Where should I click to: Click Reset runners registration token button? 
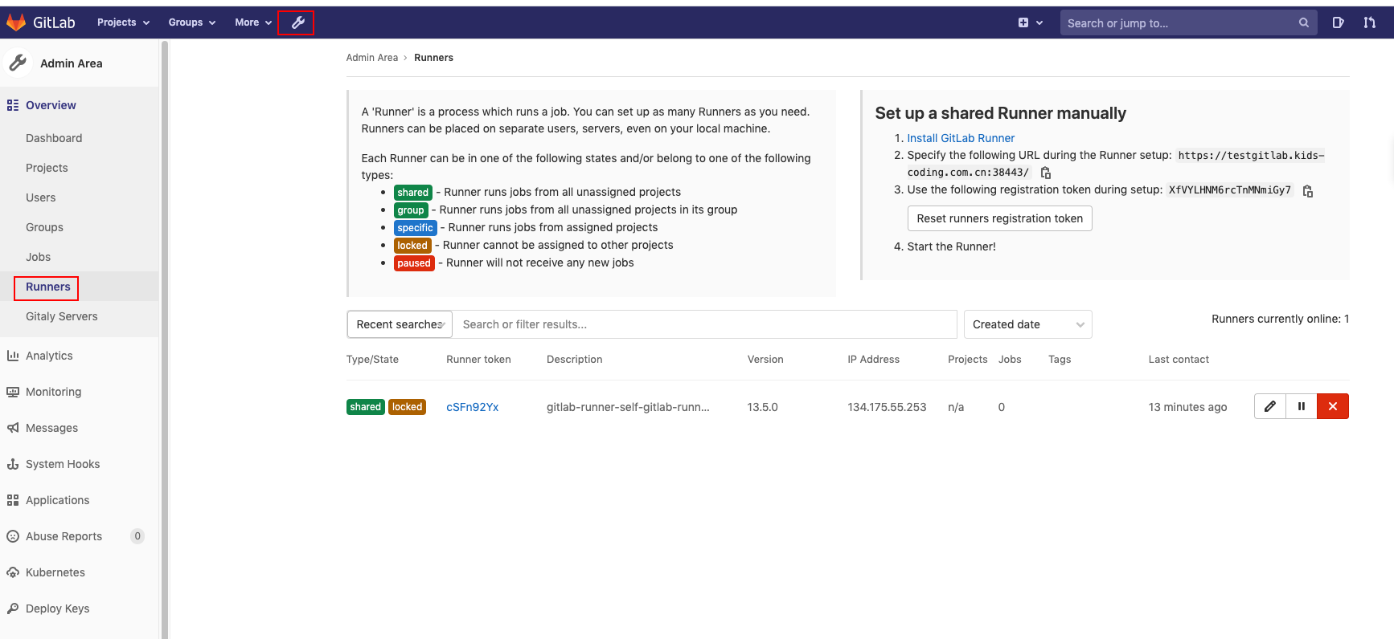(999, 218)
